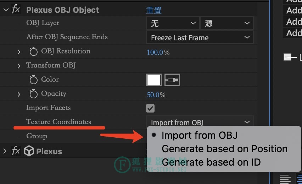Click the OBJ Resolution stopwatch icon

[34, 51]
